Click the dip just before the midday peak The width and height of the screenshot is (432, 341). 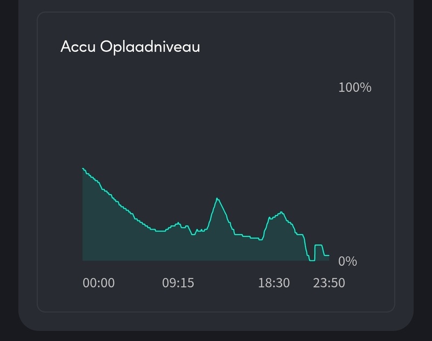pyautogui.click(x=193, y=234)
